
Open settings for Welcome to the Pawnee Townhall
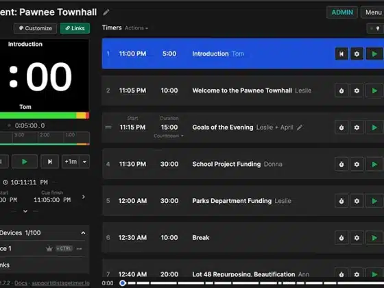click(357, 91)
